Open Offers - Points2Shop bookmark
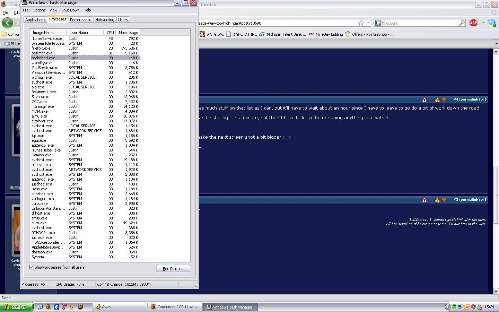 (x=369, y=34)
